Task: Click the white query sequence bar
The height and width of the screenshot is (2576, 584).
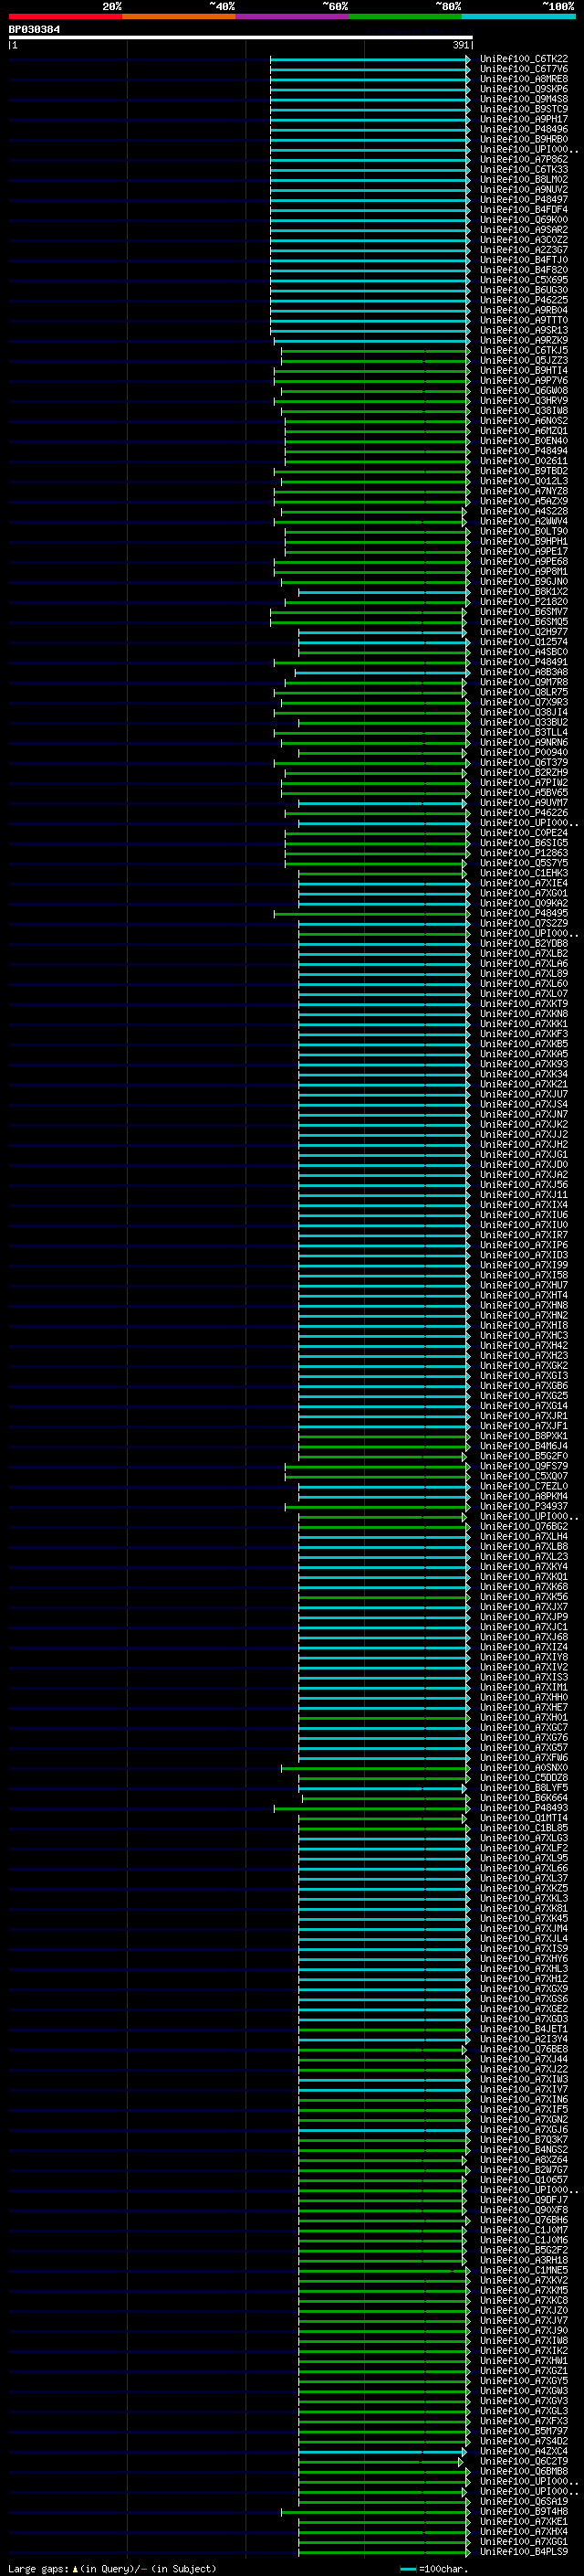Action: click(241, 38)
